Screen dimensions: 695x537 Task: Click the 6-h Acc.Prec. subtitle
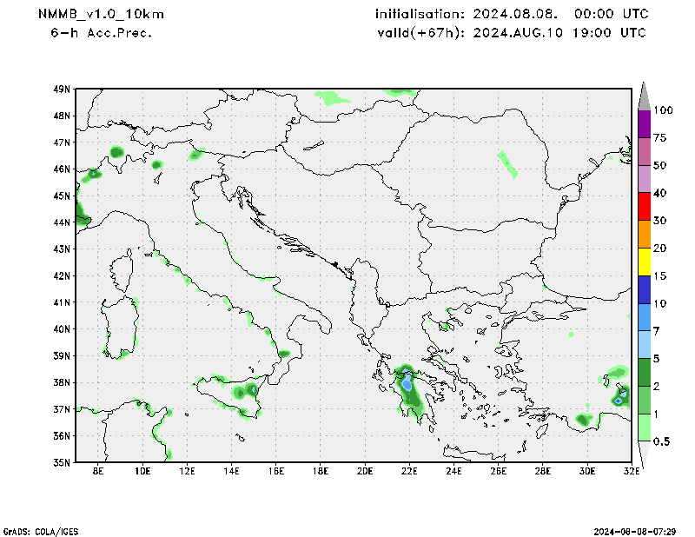coord(102,33)
